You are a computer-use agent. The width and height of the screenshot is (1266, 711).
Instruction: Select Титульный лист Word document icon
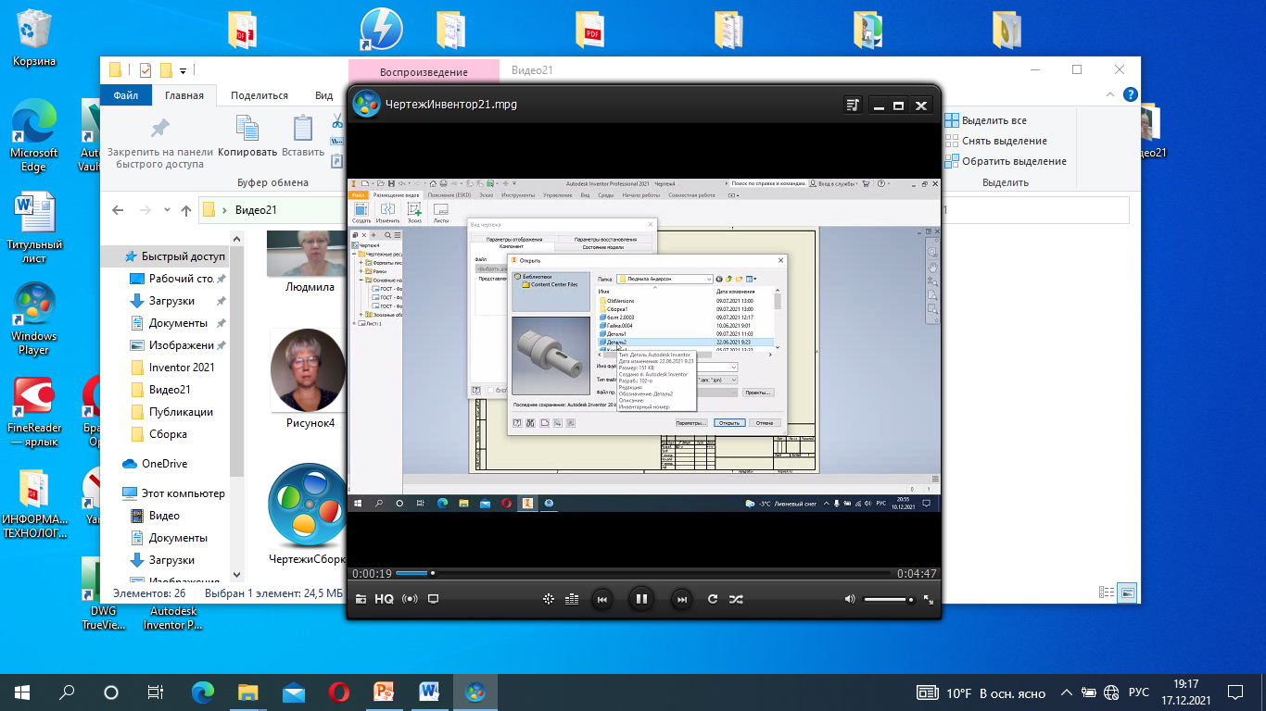[x=34, y=228]
